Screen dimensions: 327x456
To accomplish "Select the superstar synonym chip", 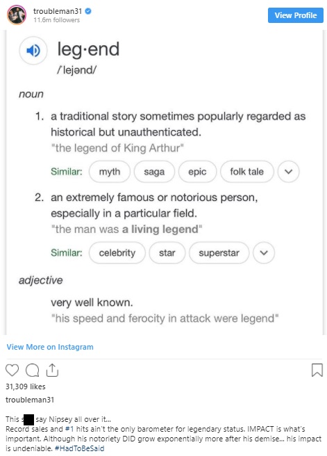I will [x=219, y=253].
